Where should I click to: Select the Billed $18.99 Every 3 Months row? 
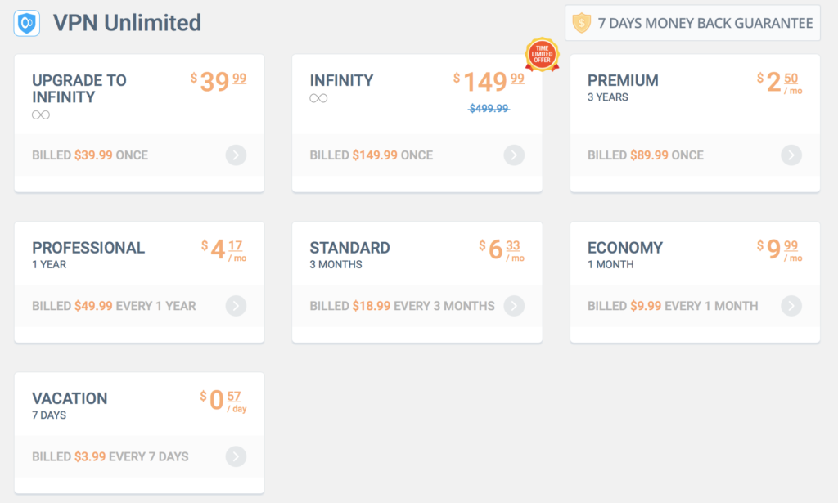click(417, 306)
